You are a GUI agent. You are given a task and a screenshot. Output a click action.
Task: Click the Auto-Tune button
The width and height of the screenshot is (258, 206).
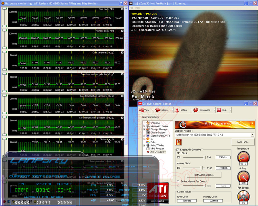pos(243,142)
